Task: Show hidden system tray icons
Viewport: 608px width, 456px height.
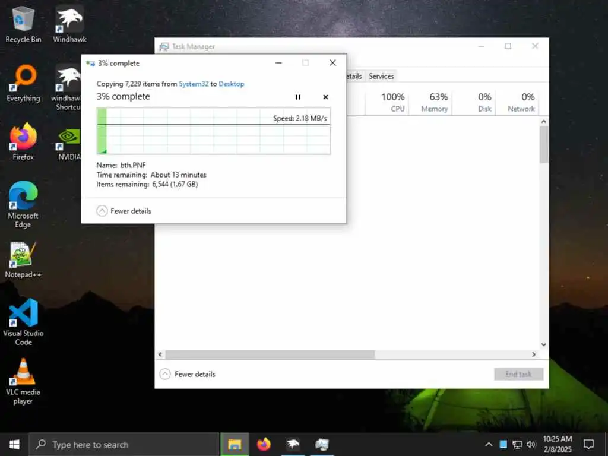Action: click(489, 444)
